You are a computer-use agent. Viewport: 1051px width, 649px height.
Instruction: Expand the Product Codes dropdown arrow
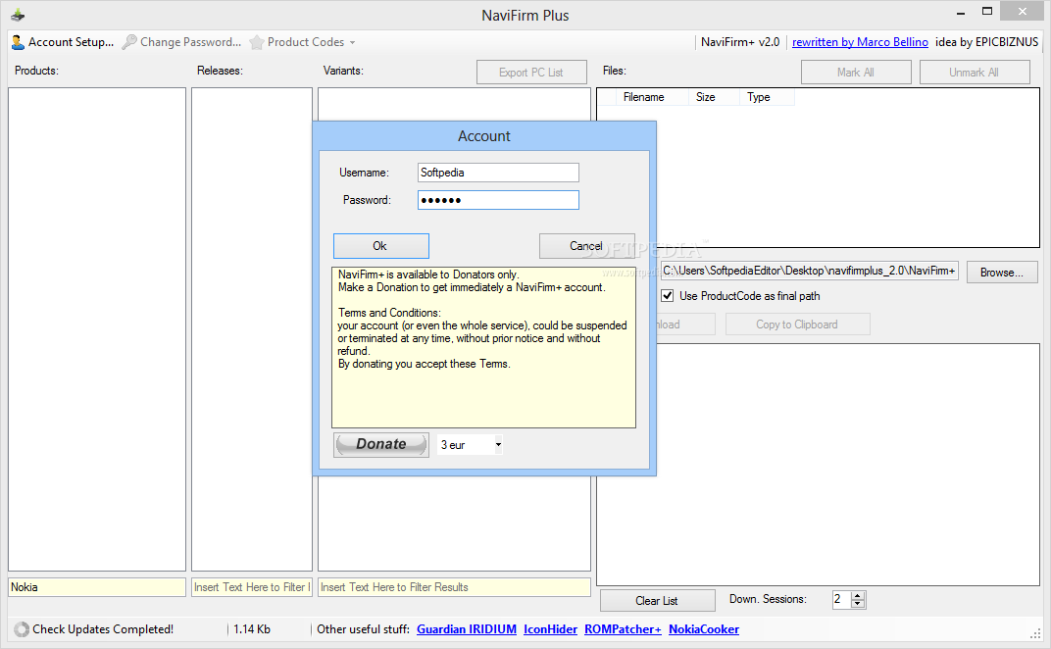point(353,42)
